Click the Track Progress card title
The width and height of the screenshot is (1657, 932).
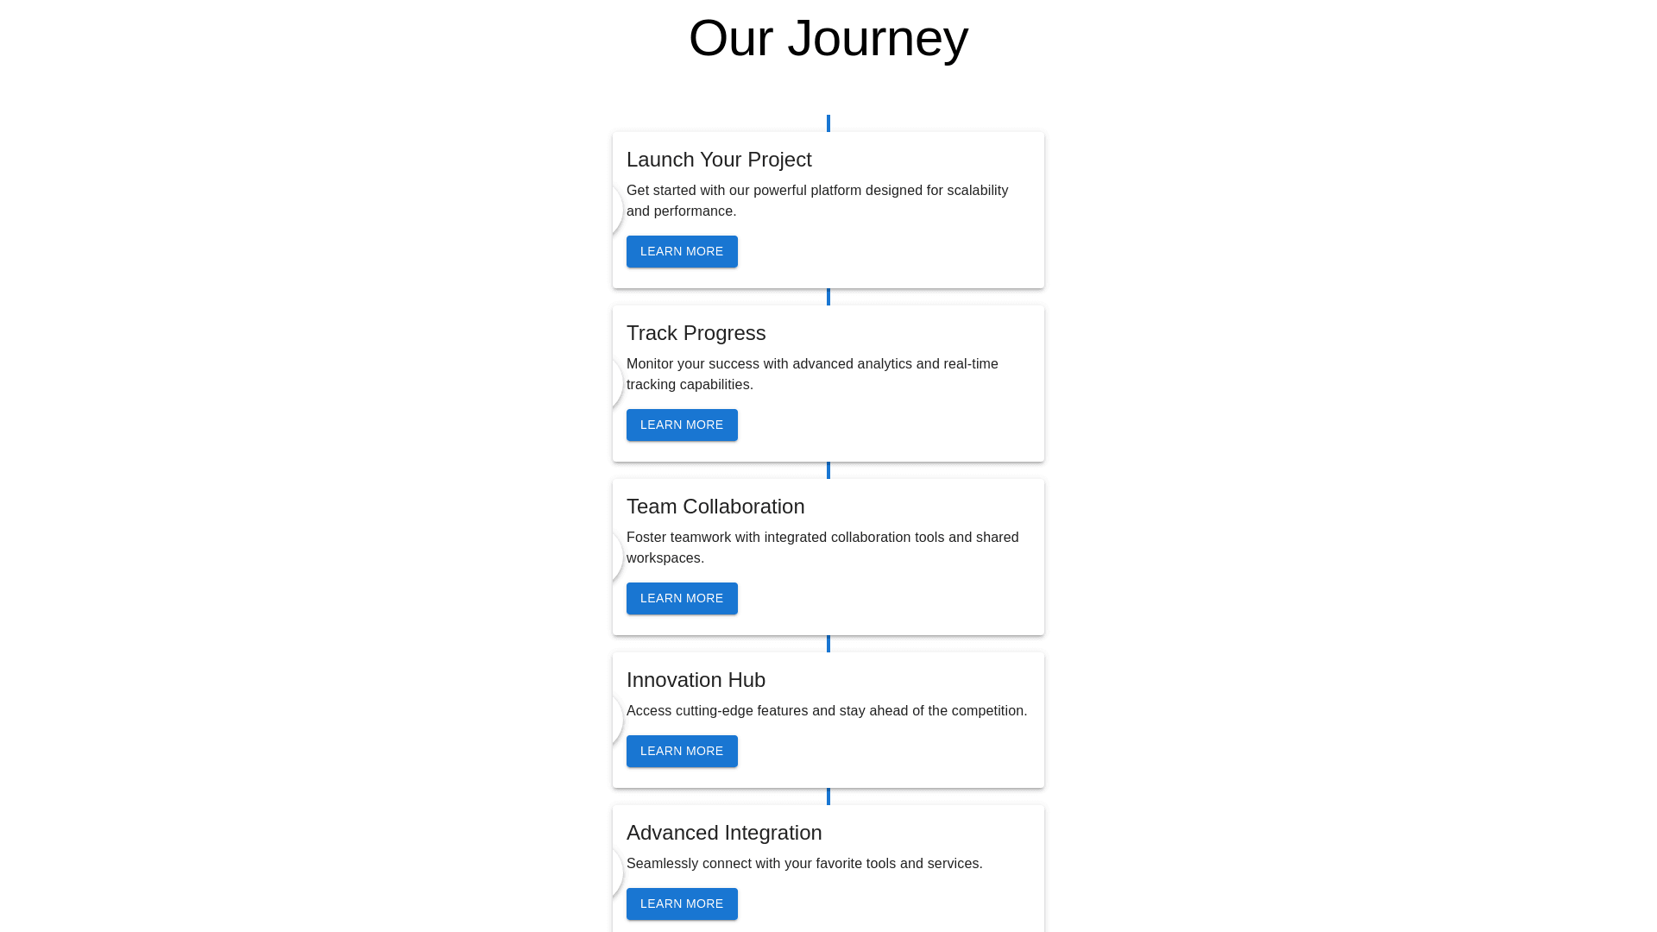click(x=696, y=334)
